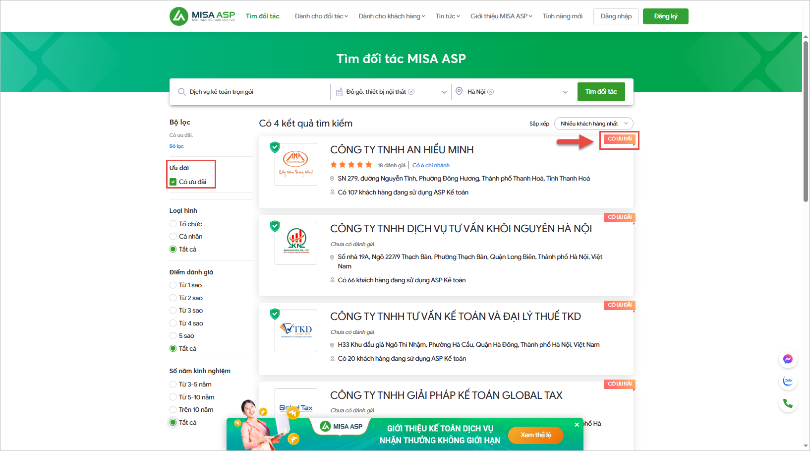Expand the industry field dropdown arrow

tap(444, 92)
